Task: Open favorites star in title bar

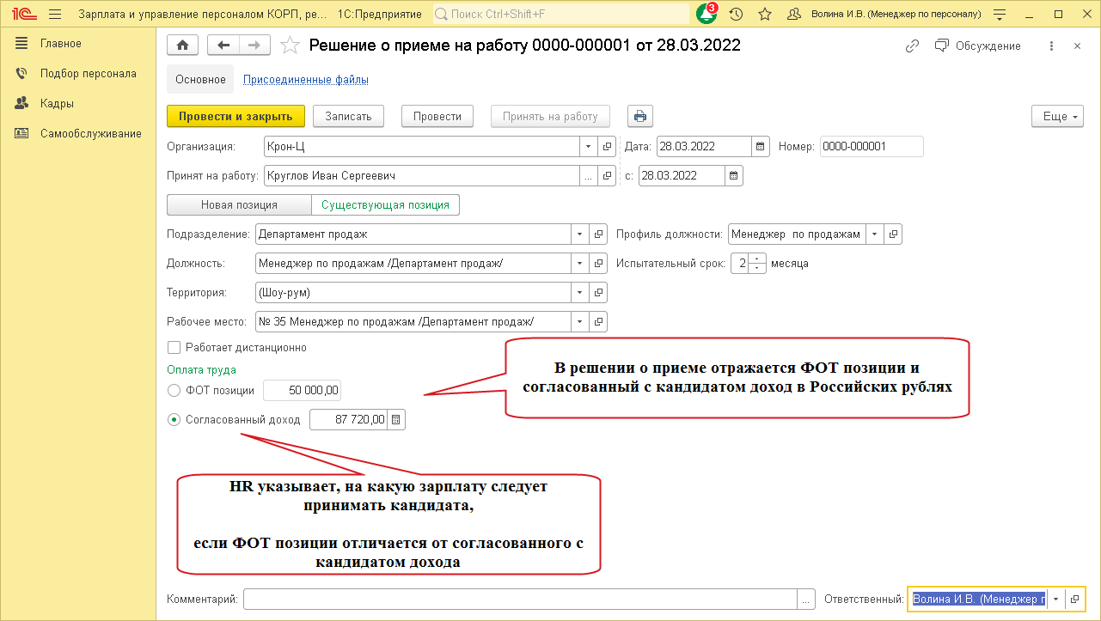Action: [764, 15]
